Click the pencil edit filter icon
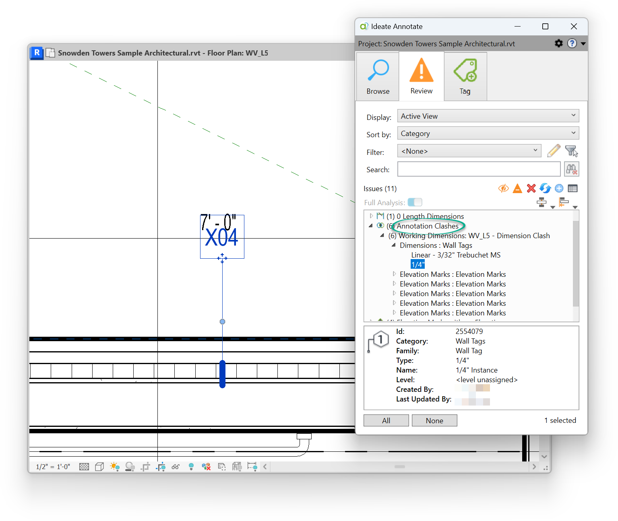This screenshot has height=521, width=618. point(554,151)
